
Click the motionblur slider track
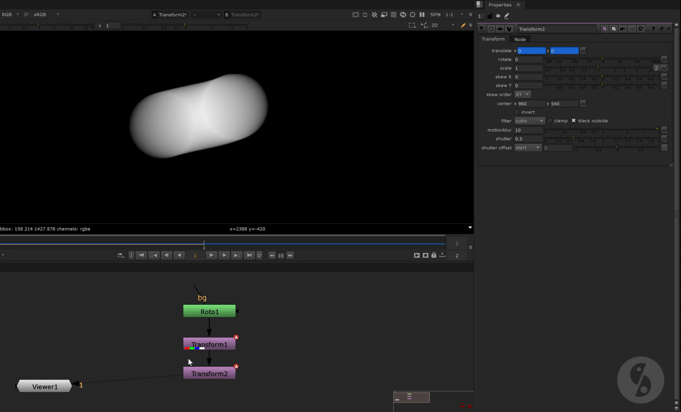(602, 130)
